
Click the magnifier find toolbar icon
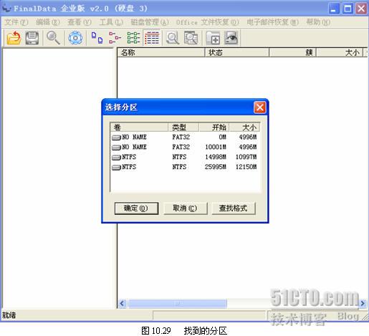click(53, 38)
